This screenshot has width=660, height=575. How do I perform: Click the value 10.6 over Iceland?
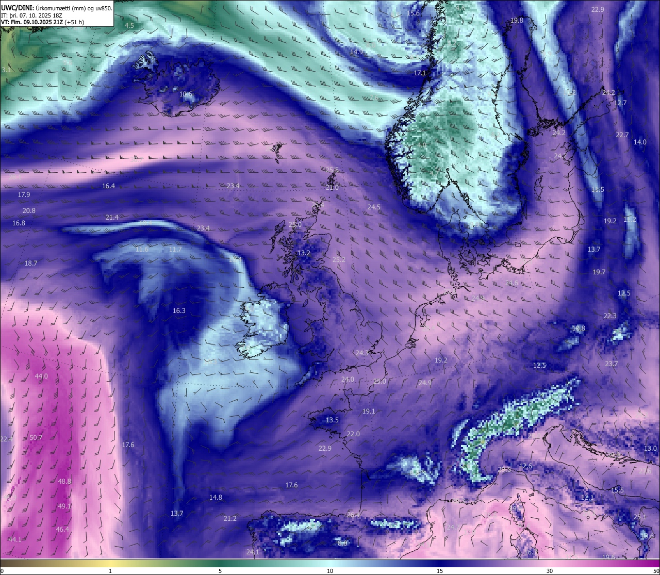pos(186,94)
